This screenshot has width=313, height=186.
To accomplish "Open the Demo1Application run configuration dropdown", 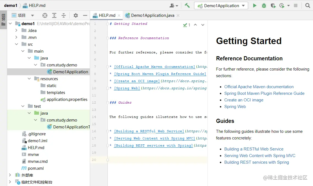I will pyautogui.click(x=221, y=6).
